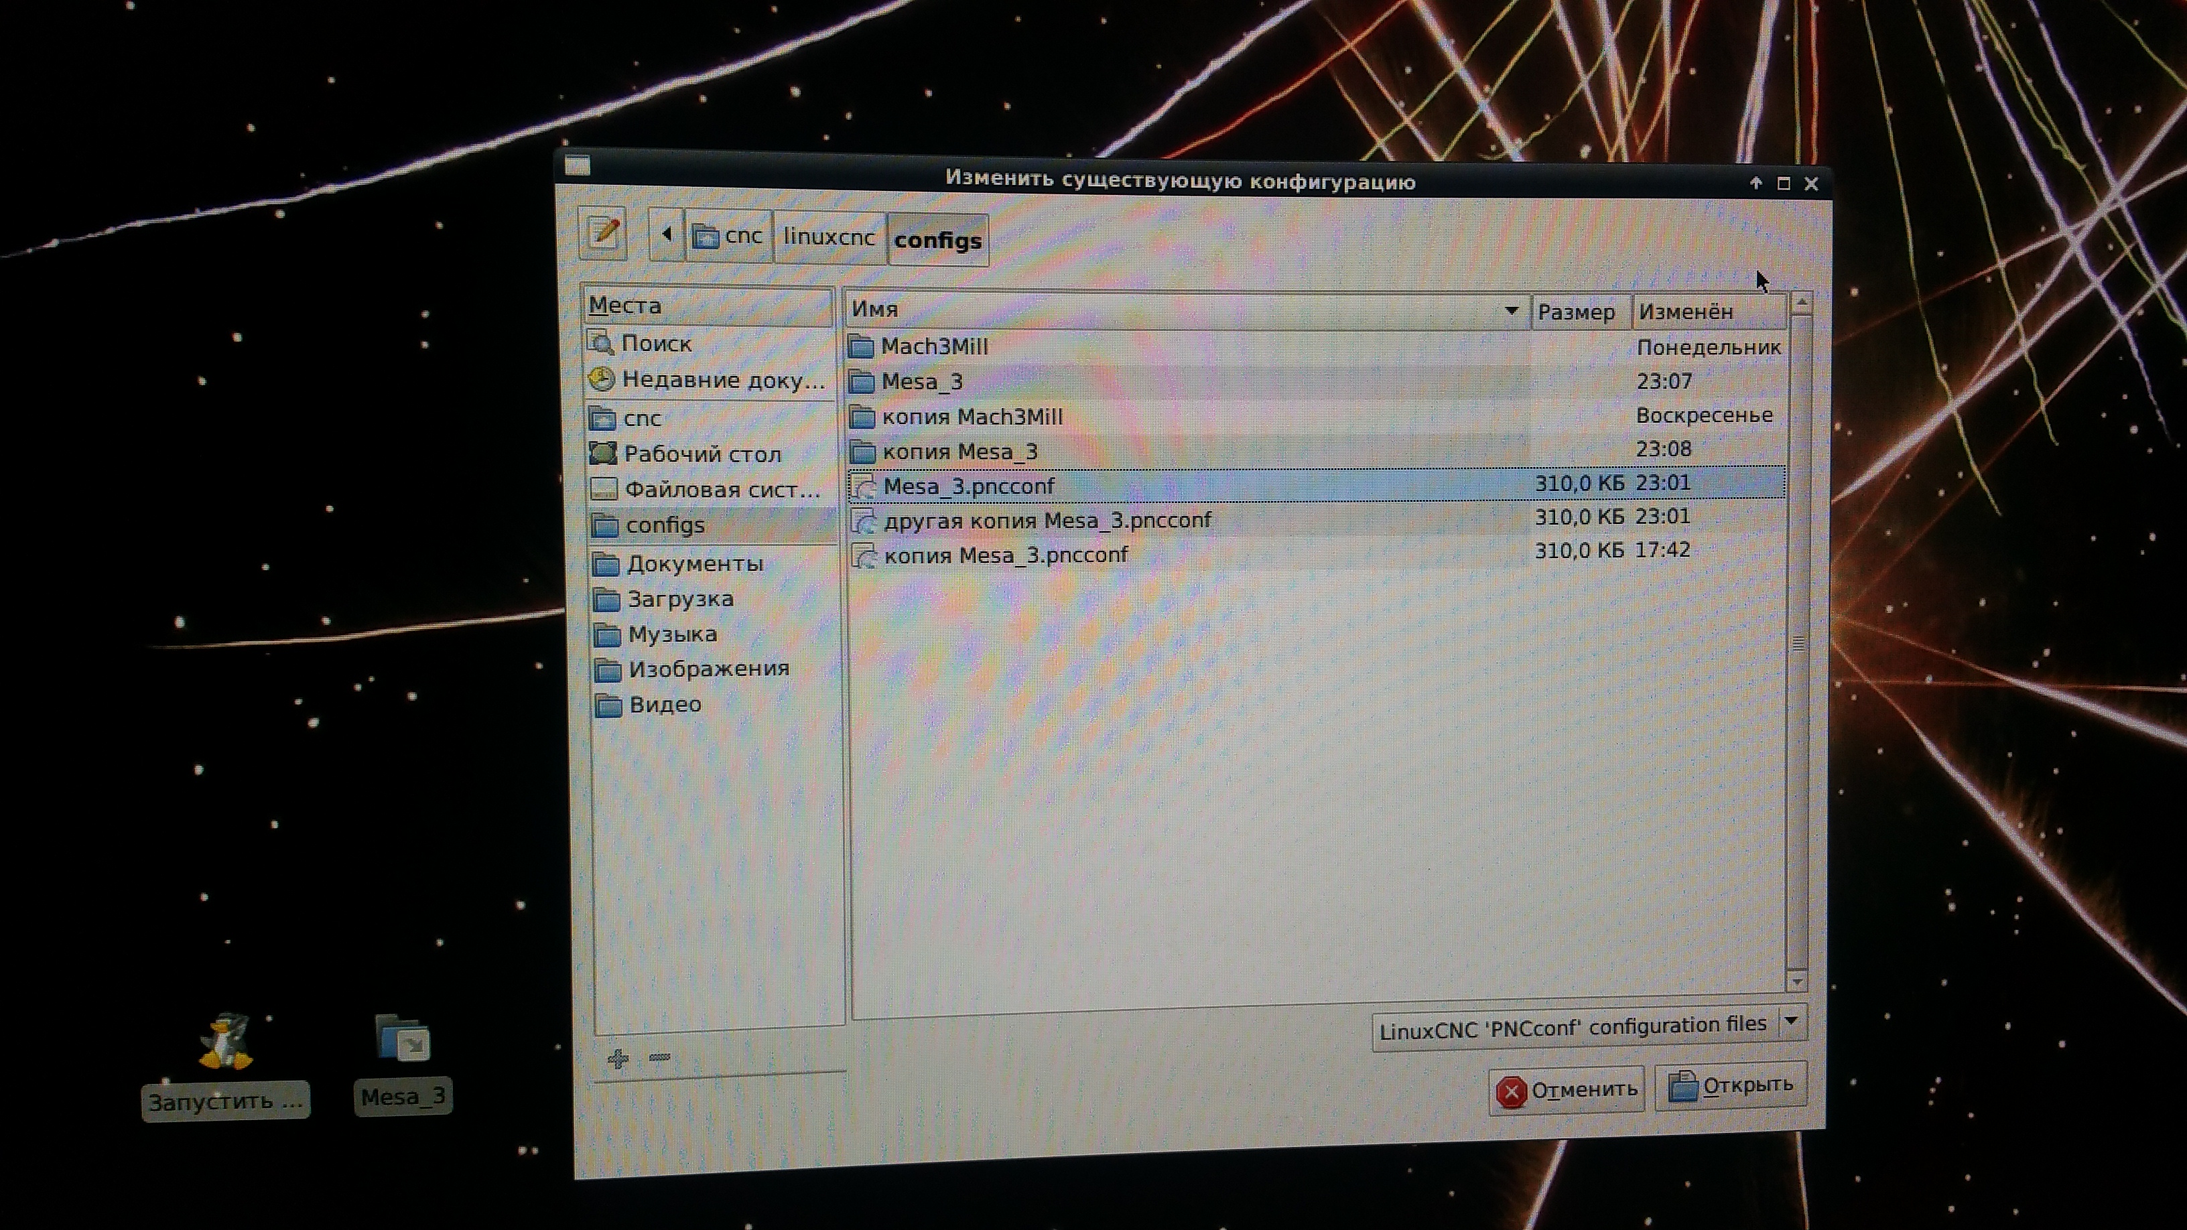Go to linuxcnc breadcrumb folder
Screen dimensions: 2187x1230
(x=829, y=237)
